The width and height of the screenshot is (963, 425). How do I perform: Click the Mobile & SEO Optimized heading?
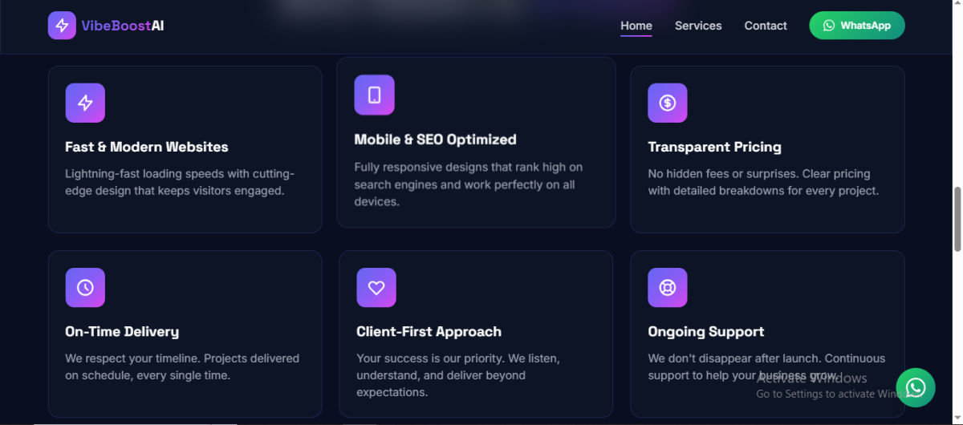(x=435, y=140)
